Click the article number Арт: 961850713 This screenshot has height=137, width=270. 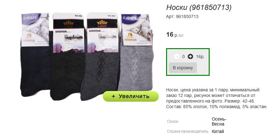(x=182, y=16)
